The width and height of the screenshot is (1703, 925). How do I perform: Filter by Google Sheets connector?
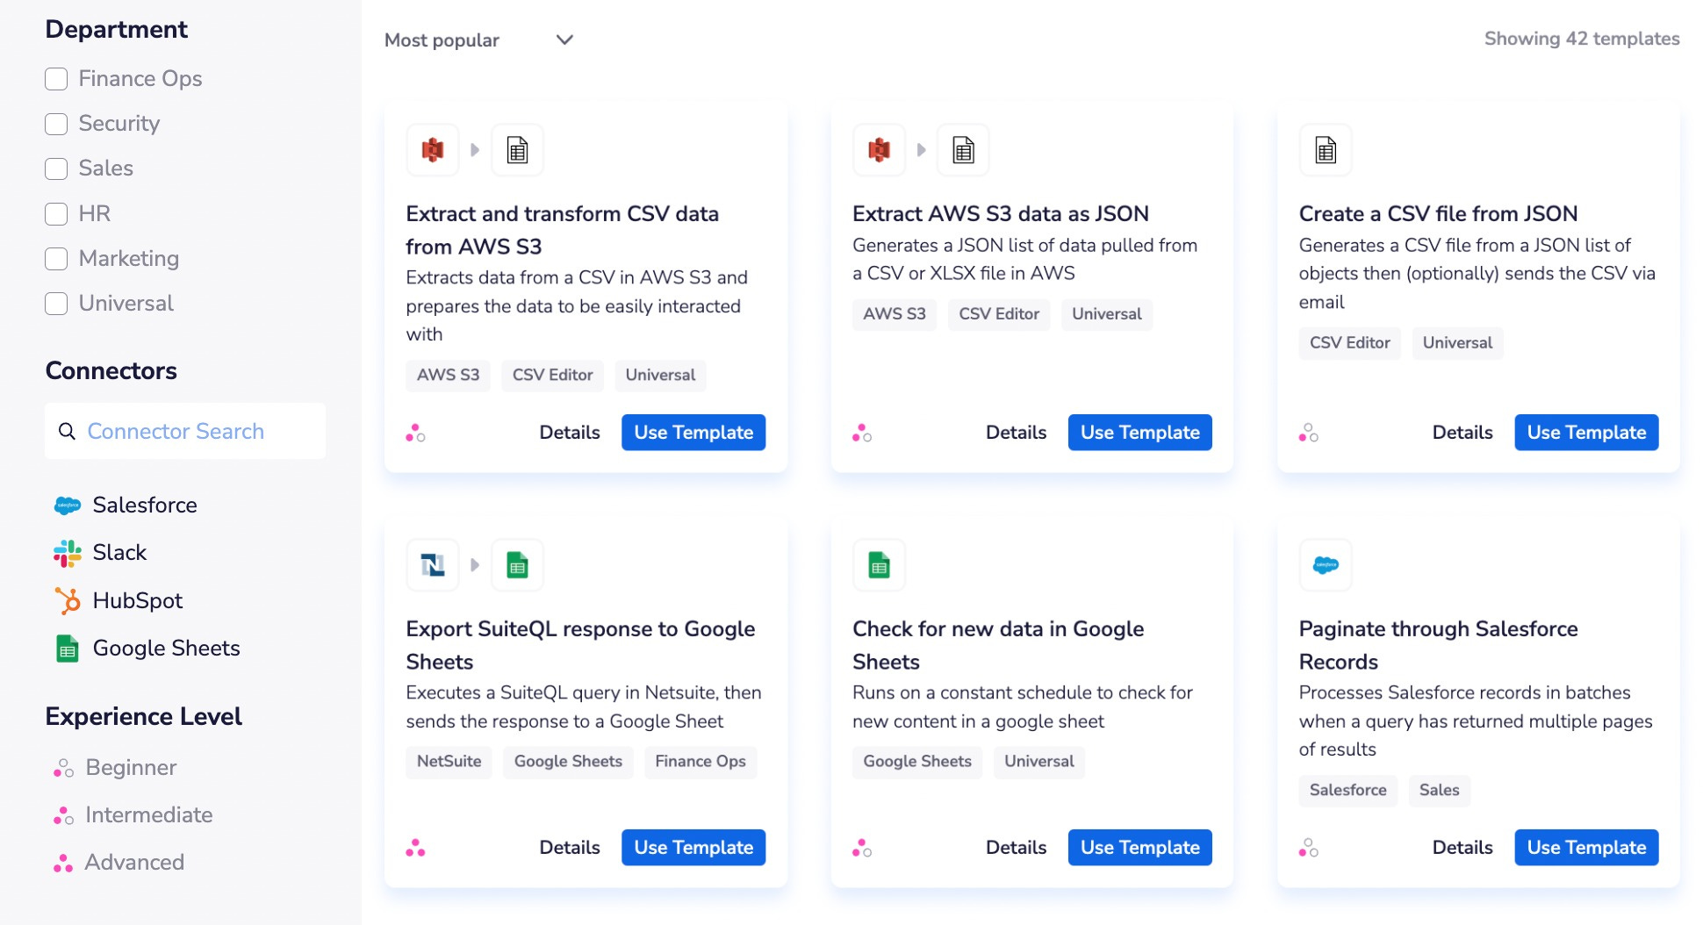point(147,649)
